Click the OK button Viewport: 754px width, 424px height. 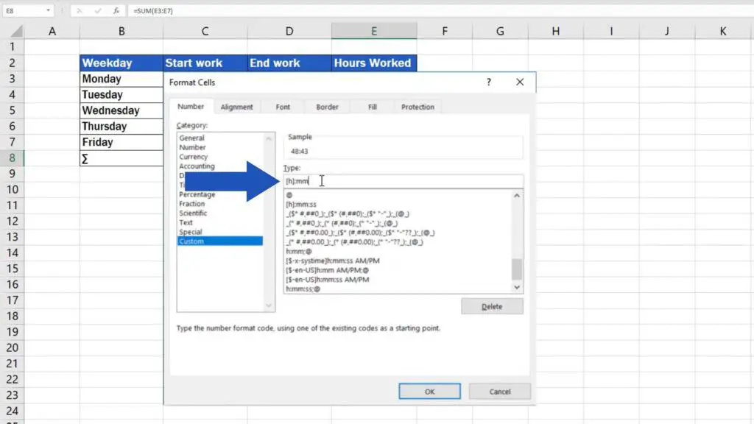pyautogui.click(x=429, y=391)
